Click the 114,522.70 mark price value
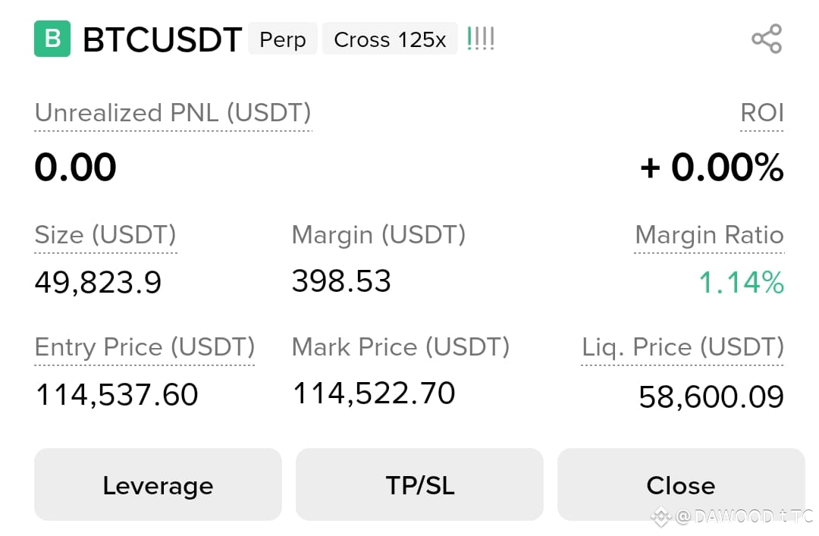 374,393
